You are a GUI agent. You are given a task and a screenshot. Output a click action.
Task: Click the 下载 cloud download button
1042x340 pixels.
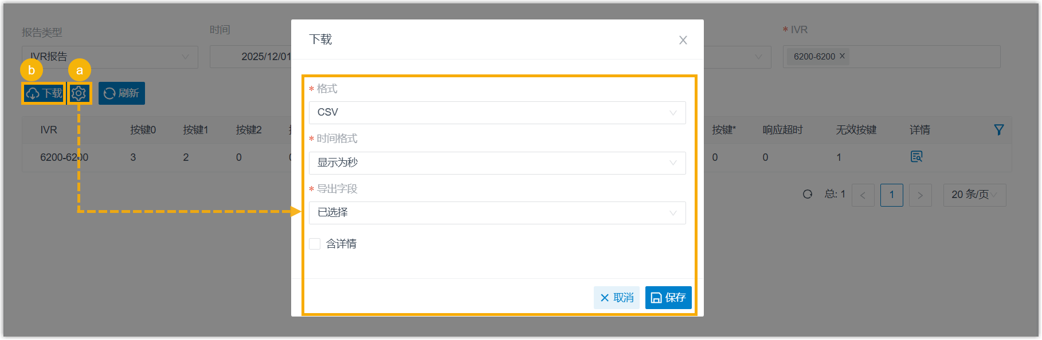point(44,93)
